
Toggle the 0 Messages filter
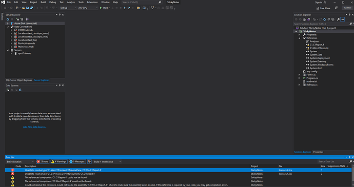pyautogui.click(x=77, y=161)
